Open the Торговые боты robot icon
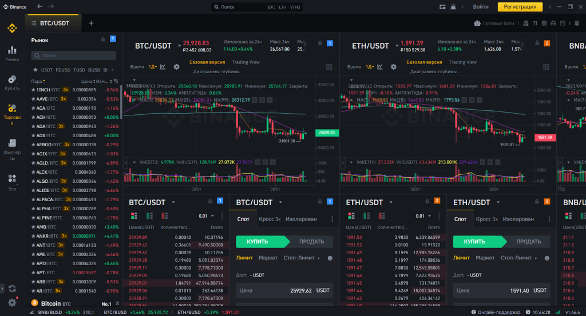This screenshot has height=316, width=586. point(477,23)
